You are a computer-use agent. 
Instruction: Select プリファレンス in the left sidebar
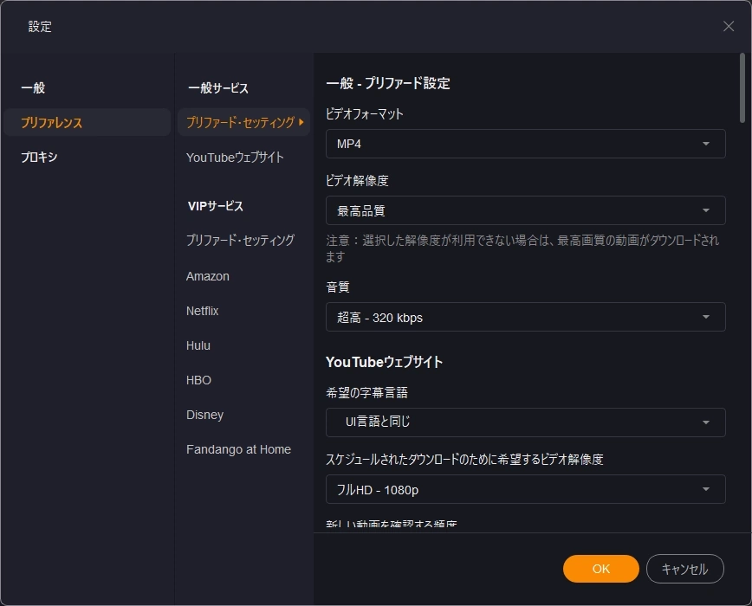pyautogui.click(x=52, y=123)
